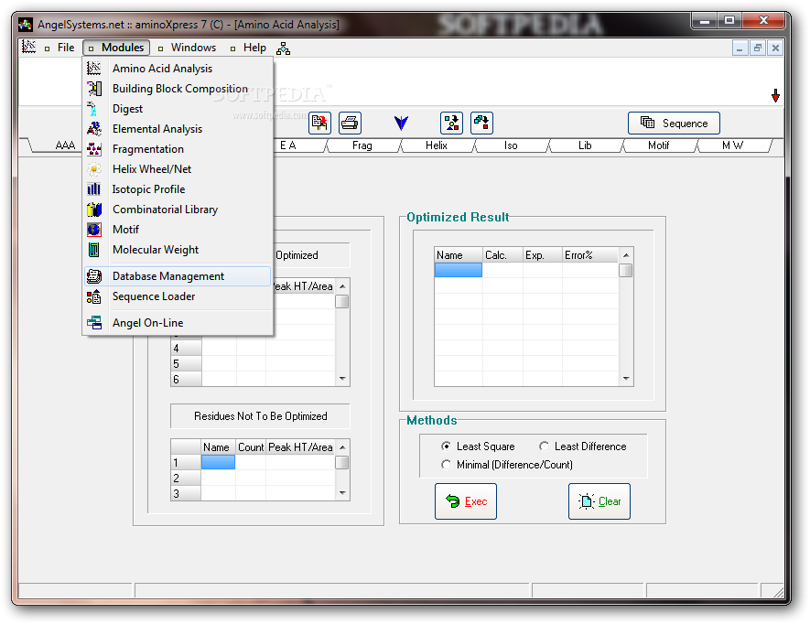The width and height of the screenshot is (810, 624).
Task: Click the blue-red wings toolbar icon
Action: click(x=401, y=123)
